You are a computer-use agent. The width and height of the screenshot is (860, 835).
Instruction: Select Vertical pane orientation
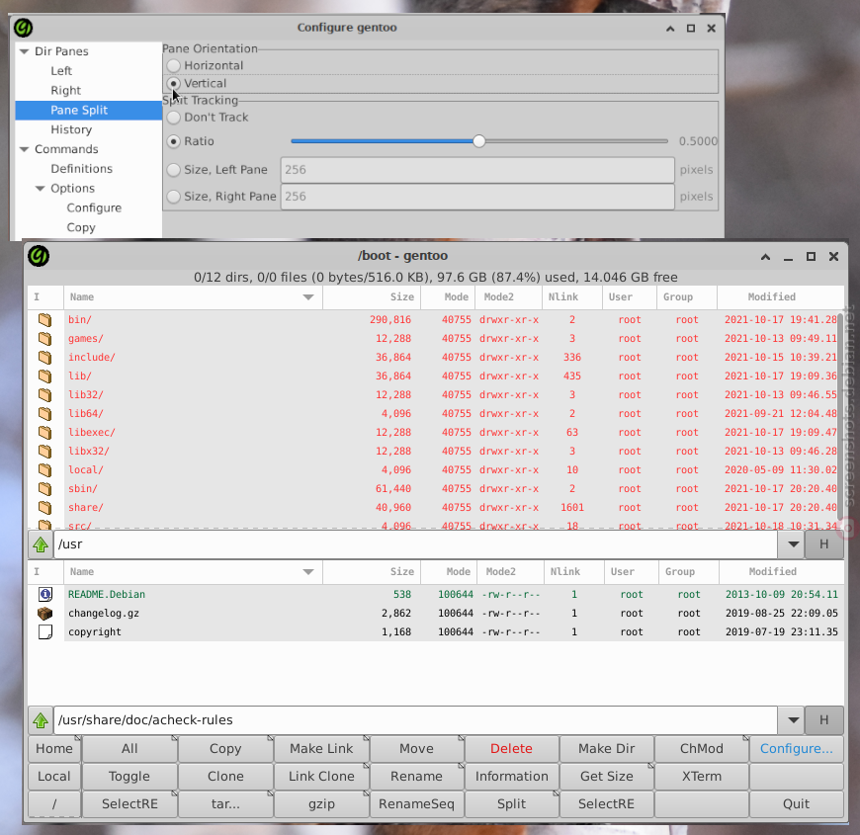(173, 83)
